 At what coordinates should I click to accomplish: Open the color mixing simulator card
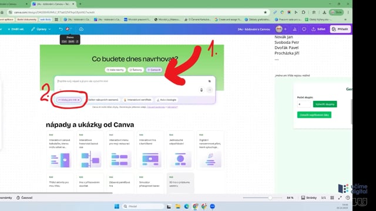click(150, 183)
